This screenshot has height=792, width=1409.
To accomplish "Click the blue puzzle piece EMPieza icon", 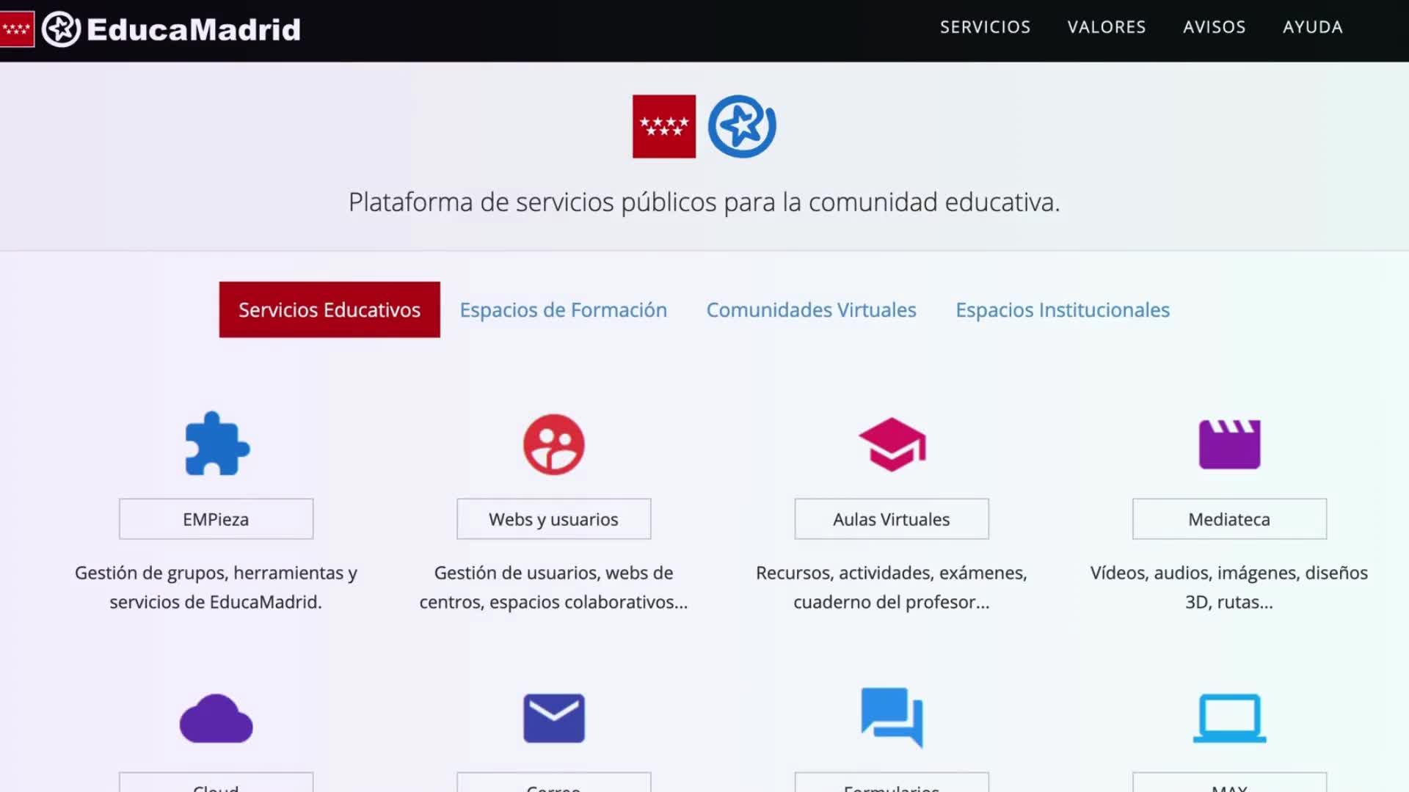I will click(216, 444).
